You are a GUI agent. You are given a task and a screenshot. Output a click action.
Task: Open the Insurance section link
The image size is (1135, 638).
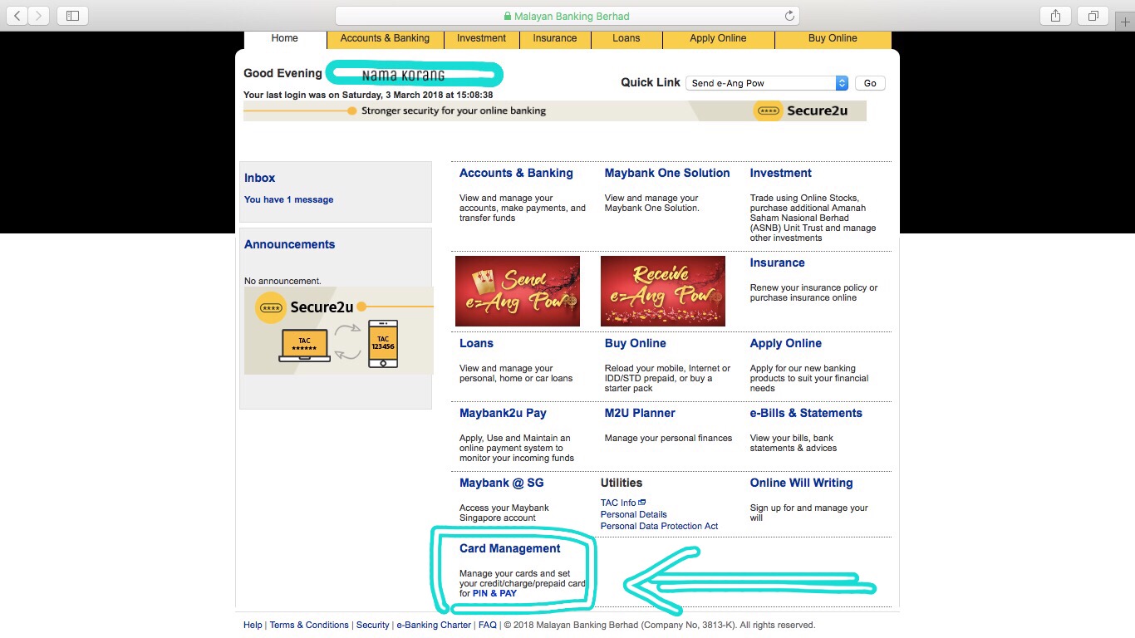tap(777, 263)
